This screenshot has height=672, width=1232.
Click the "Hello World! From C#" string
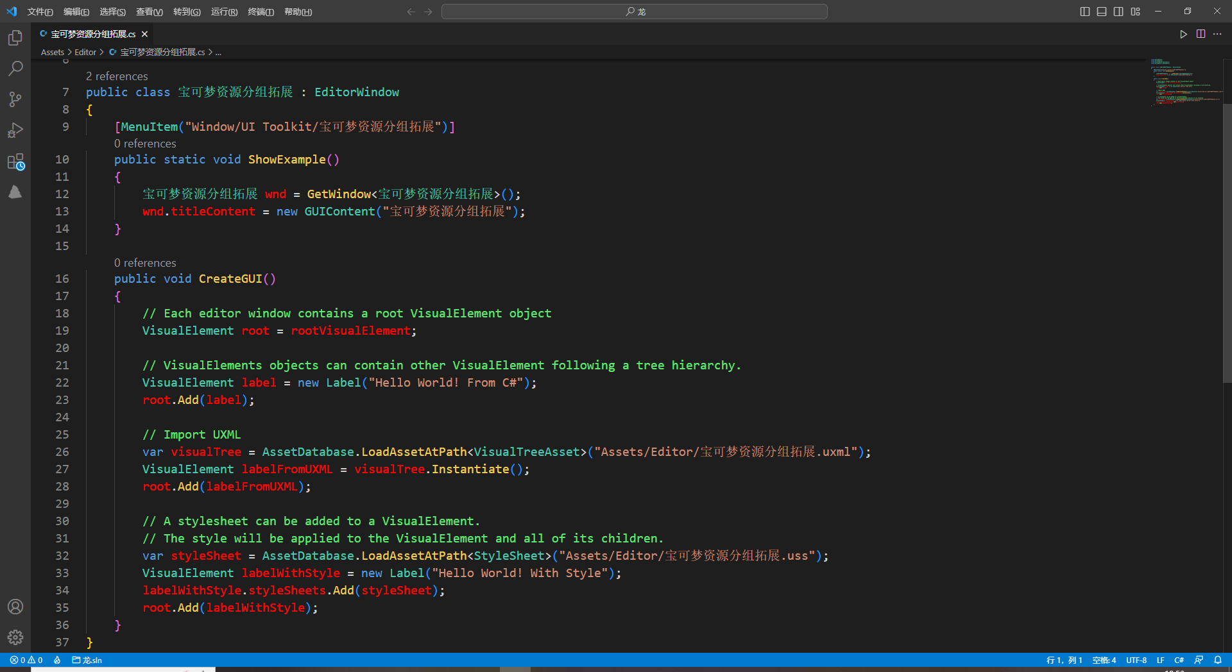coord(446,383)
